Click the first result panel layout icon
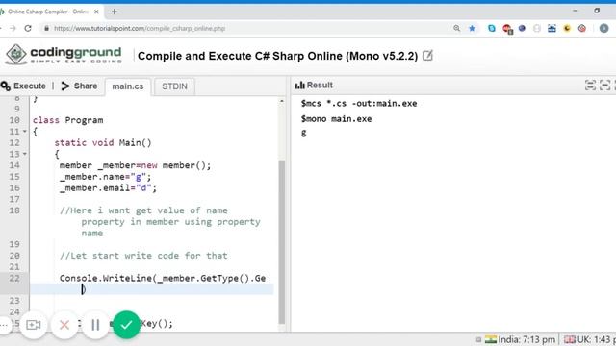This screenshot has height=346, width=616. [x=590, y=86]
